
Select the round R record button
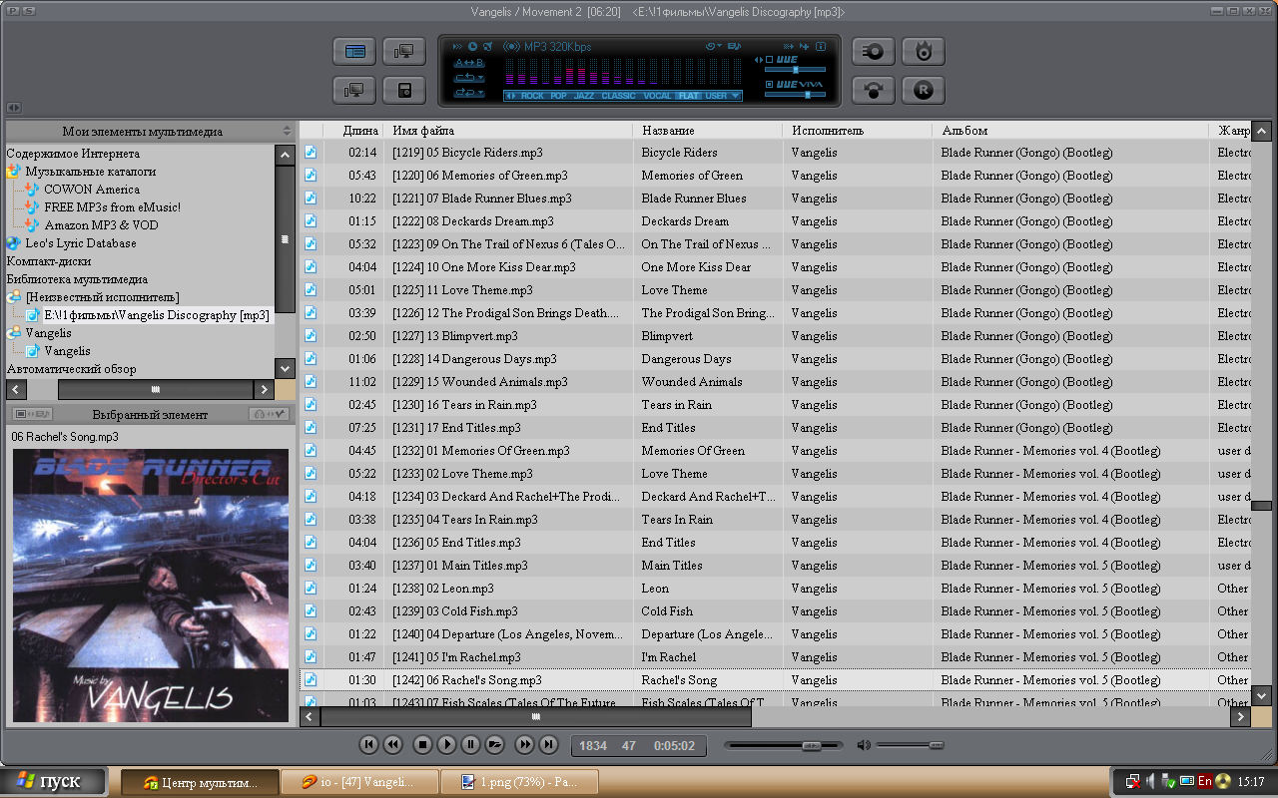click(x=924, y=90)
